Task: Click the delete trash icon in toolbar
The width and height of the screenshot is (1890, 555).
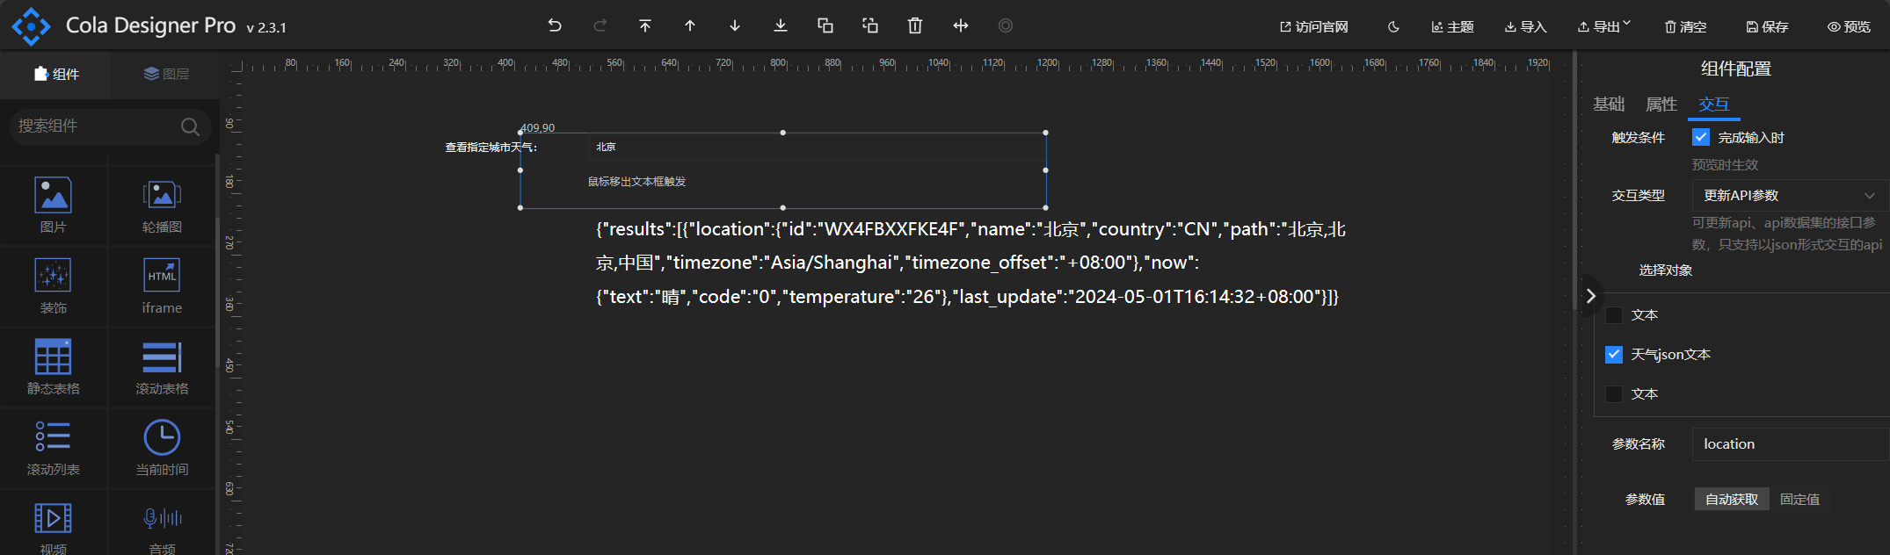Action: pyautogui.click(x=915, y=25)
